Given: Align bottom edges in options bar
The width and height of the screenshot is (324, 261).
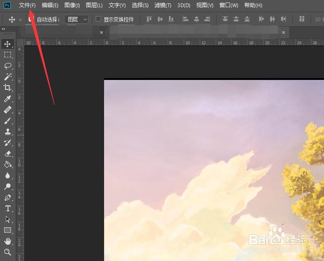Looking at the screenshot, I should point(171,19).
